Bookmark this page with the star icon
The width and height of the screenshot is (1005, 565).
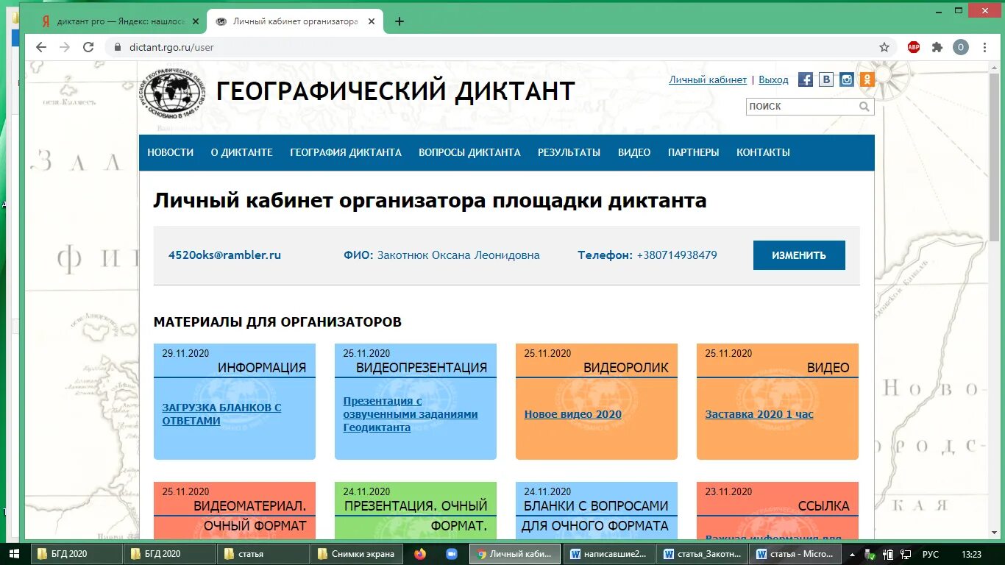[884, 47]
